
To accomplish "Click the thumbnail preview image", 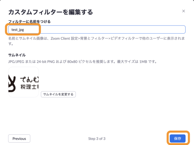I will [23, 82].
